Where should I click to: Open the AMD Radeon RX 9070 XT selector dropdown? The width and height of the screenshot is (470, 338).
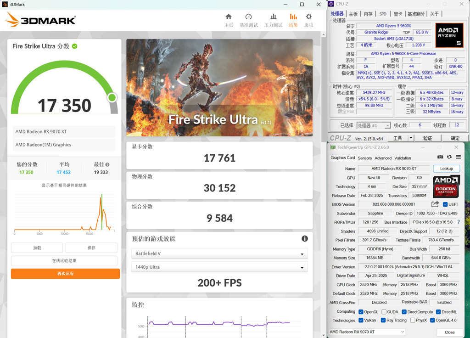367,332
